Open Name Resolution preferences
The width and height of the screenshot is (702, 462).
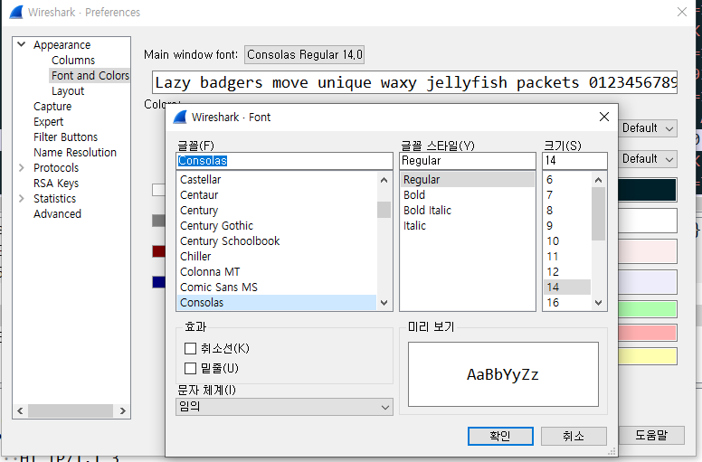(75, 153)
